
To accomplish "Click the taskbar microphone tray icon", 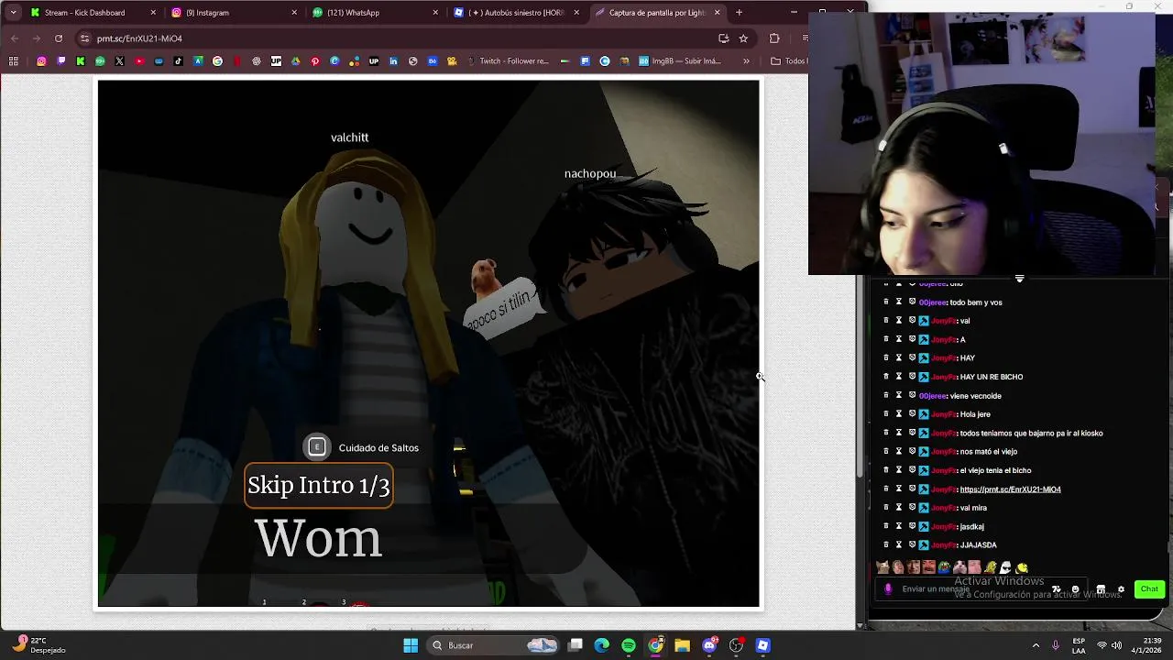I will (1057, 645).
